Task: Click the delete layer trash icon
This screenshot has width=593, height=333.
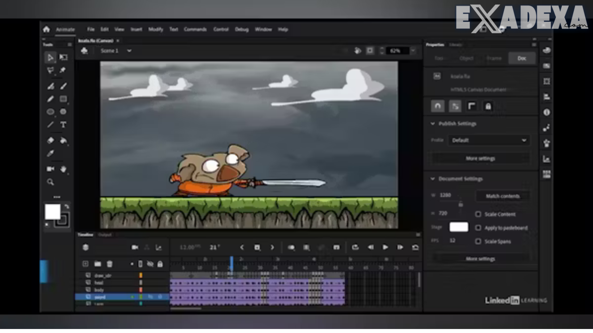Action: coord(110,264)
